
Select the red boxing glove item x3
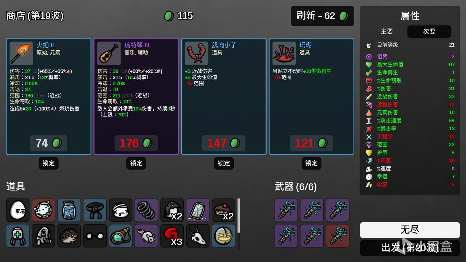coord(172,236)
